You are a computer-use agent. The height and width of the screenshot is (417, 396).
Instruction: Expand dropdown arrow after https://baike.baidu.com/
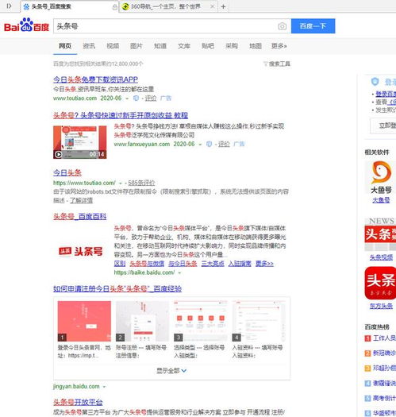point(179,273)
